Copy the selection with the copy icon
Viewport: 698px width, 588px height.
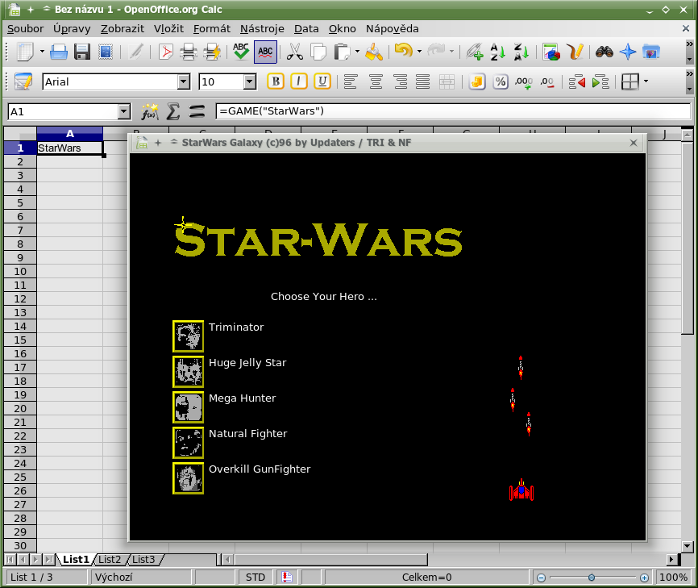(x=318, y=52)
